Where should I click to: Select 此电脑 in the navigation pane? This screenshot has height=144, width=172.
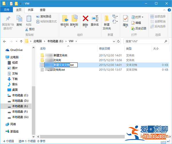(x=12, y=57)
